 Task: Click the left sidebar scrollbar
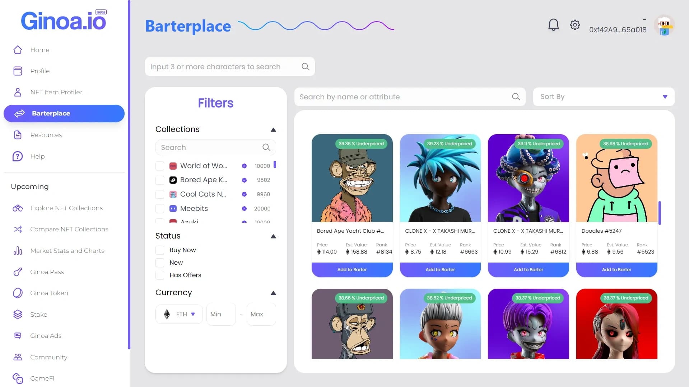pyautogui.click(x=129, y=175)
